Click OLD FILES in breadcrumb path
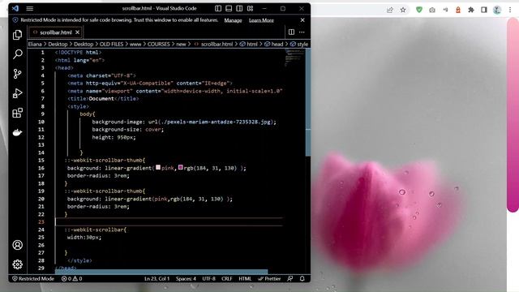The image size is (519, 292). [112, 44]
